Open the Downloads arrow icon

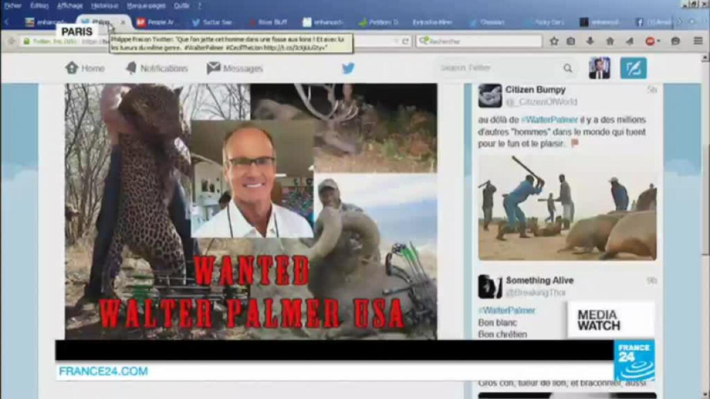point(590,40)
